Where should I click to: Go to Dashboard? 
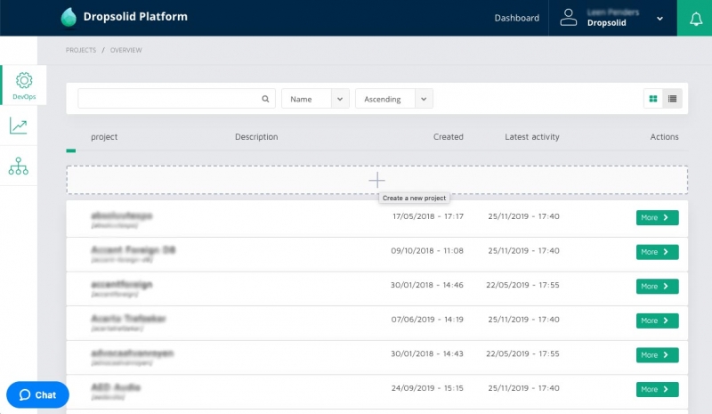[x=517, y=18]
